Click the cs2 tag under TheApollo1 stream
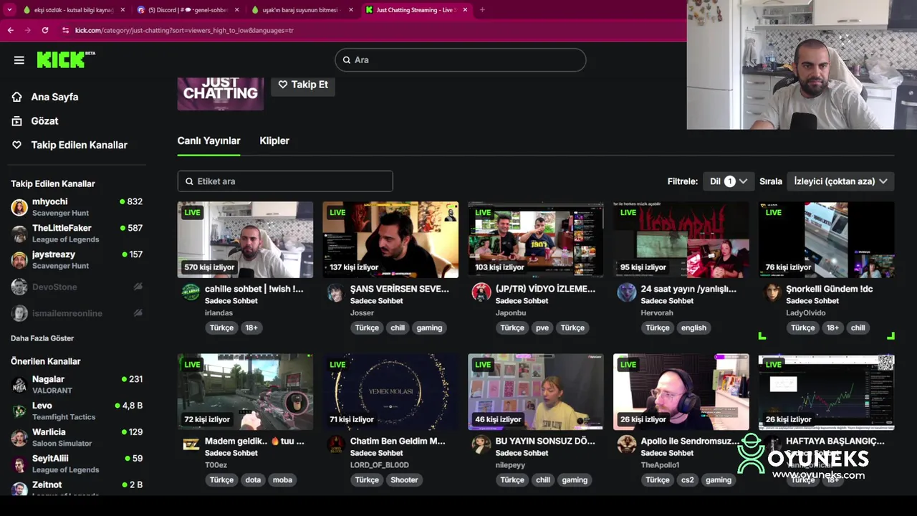 coord(688,480)
